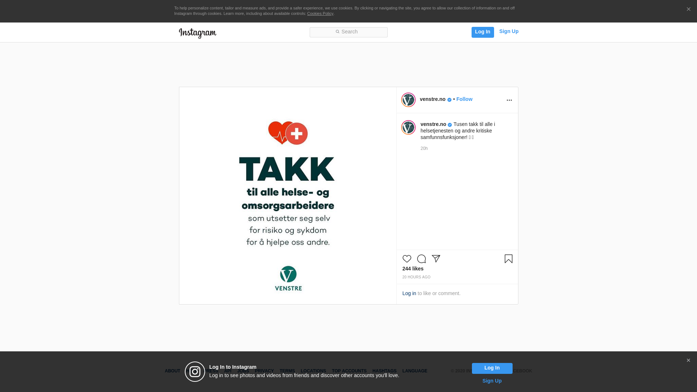Click the Follow link
697x392 pixels.
pos(464,99)
